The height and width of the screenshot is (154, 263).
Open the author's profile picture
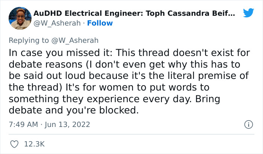coord(20,18)
